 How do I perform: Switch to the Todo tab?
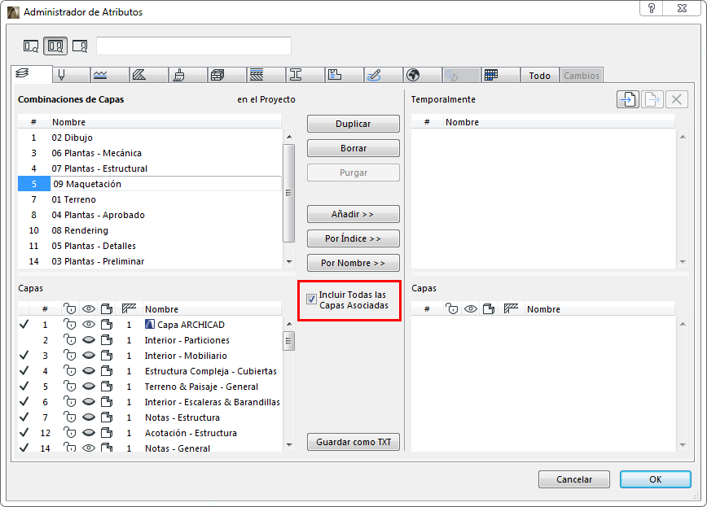coord(540,76)
